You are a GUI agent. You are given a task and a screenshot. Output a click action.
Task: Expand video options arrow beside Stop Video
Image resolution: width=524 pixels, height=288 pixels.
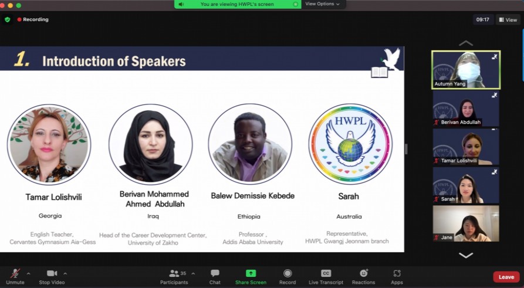[x=65, y=273]
